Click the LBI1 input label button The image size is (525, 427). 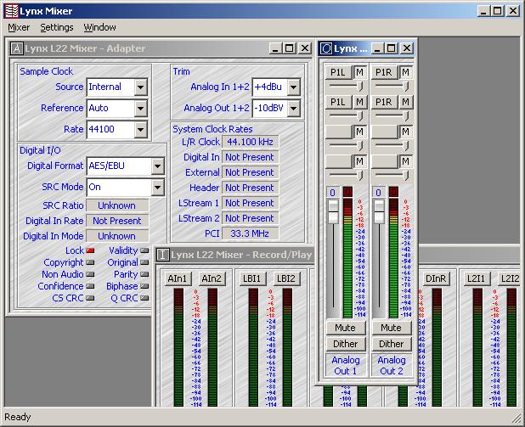pyautogui.click(x=252, y=278)
